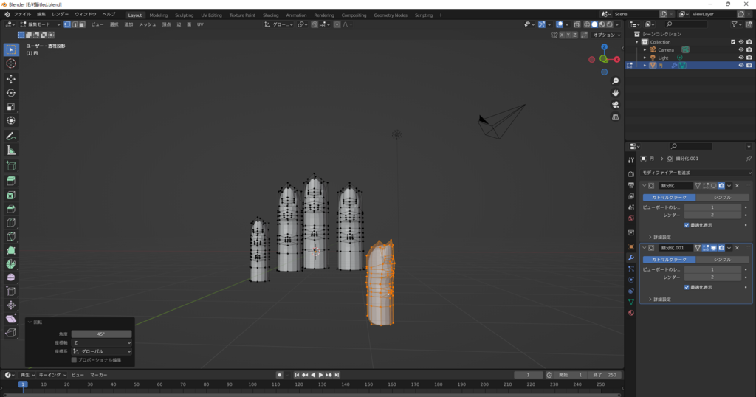The width and height of the screenshot is (756, 397).
Task: Choose the Measure ruler tool
Action: click(11, 151)
